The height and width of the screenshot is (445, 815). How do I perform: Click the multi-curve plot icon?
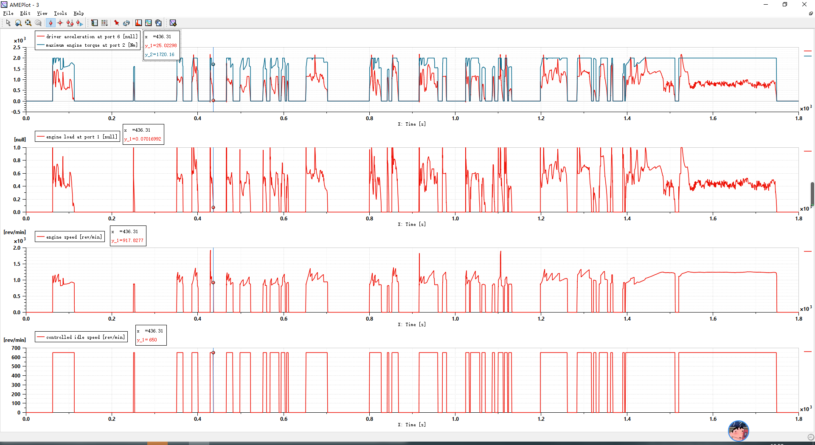148,23
